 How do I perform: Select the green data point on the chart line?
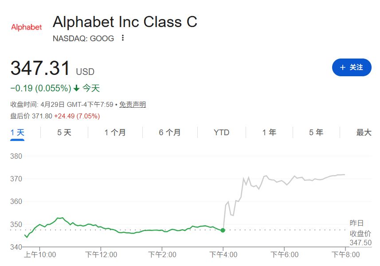pyautogui.click(x=223, y=230)
